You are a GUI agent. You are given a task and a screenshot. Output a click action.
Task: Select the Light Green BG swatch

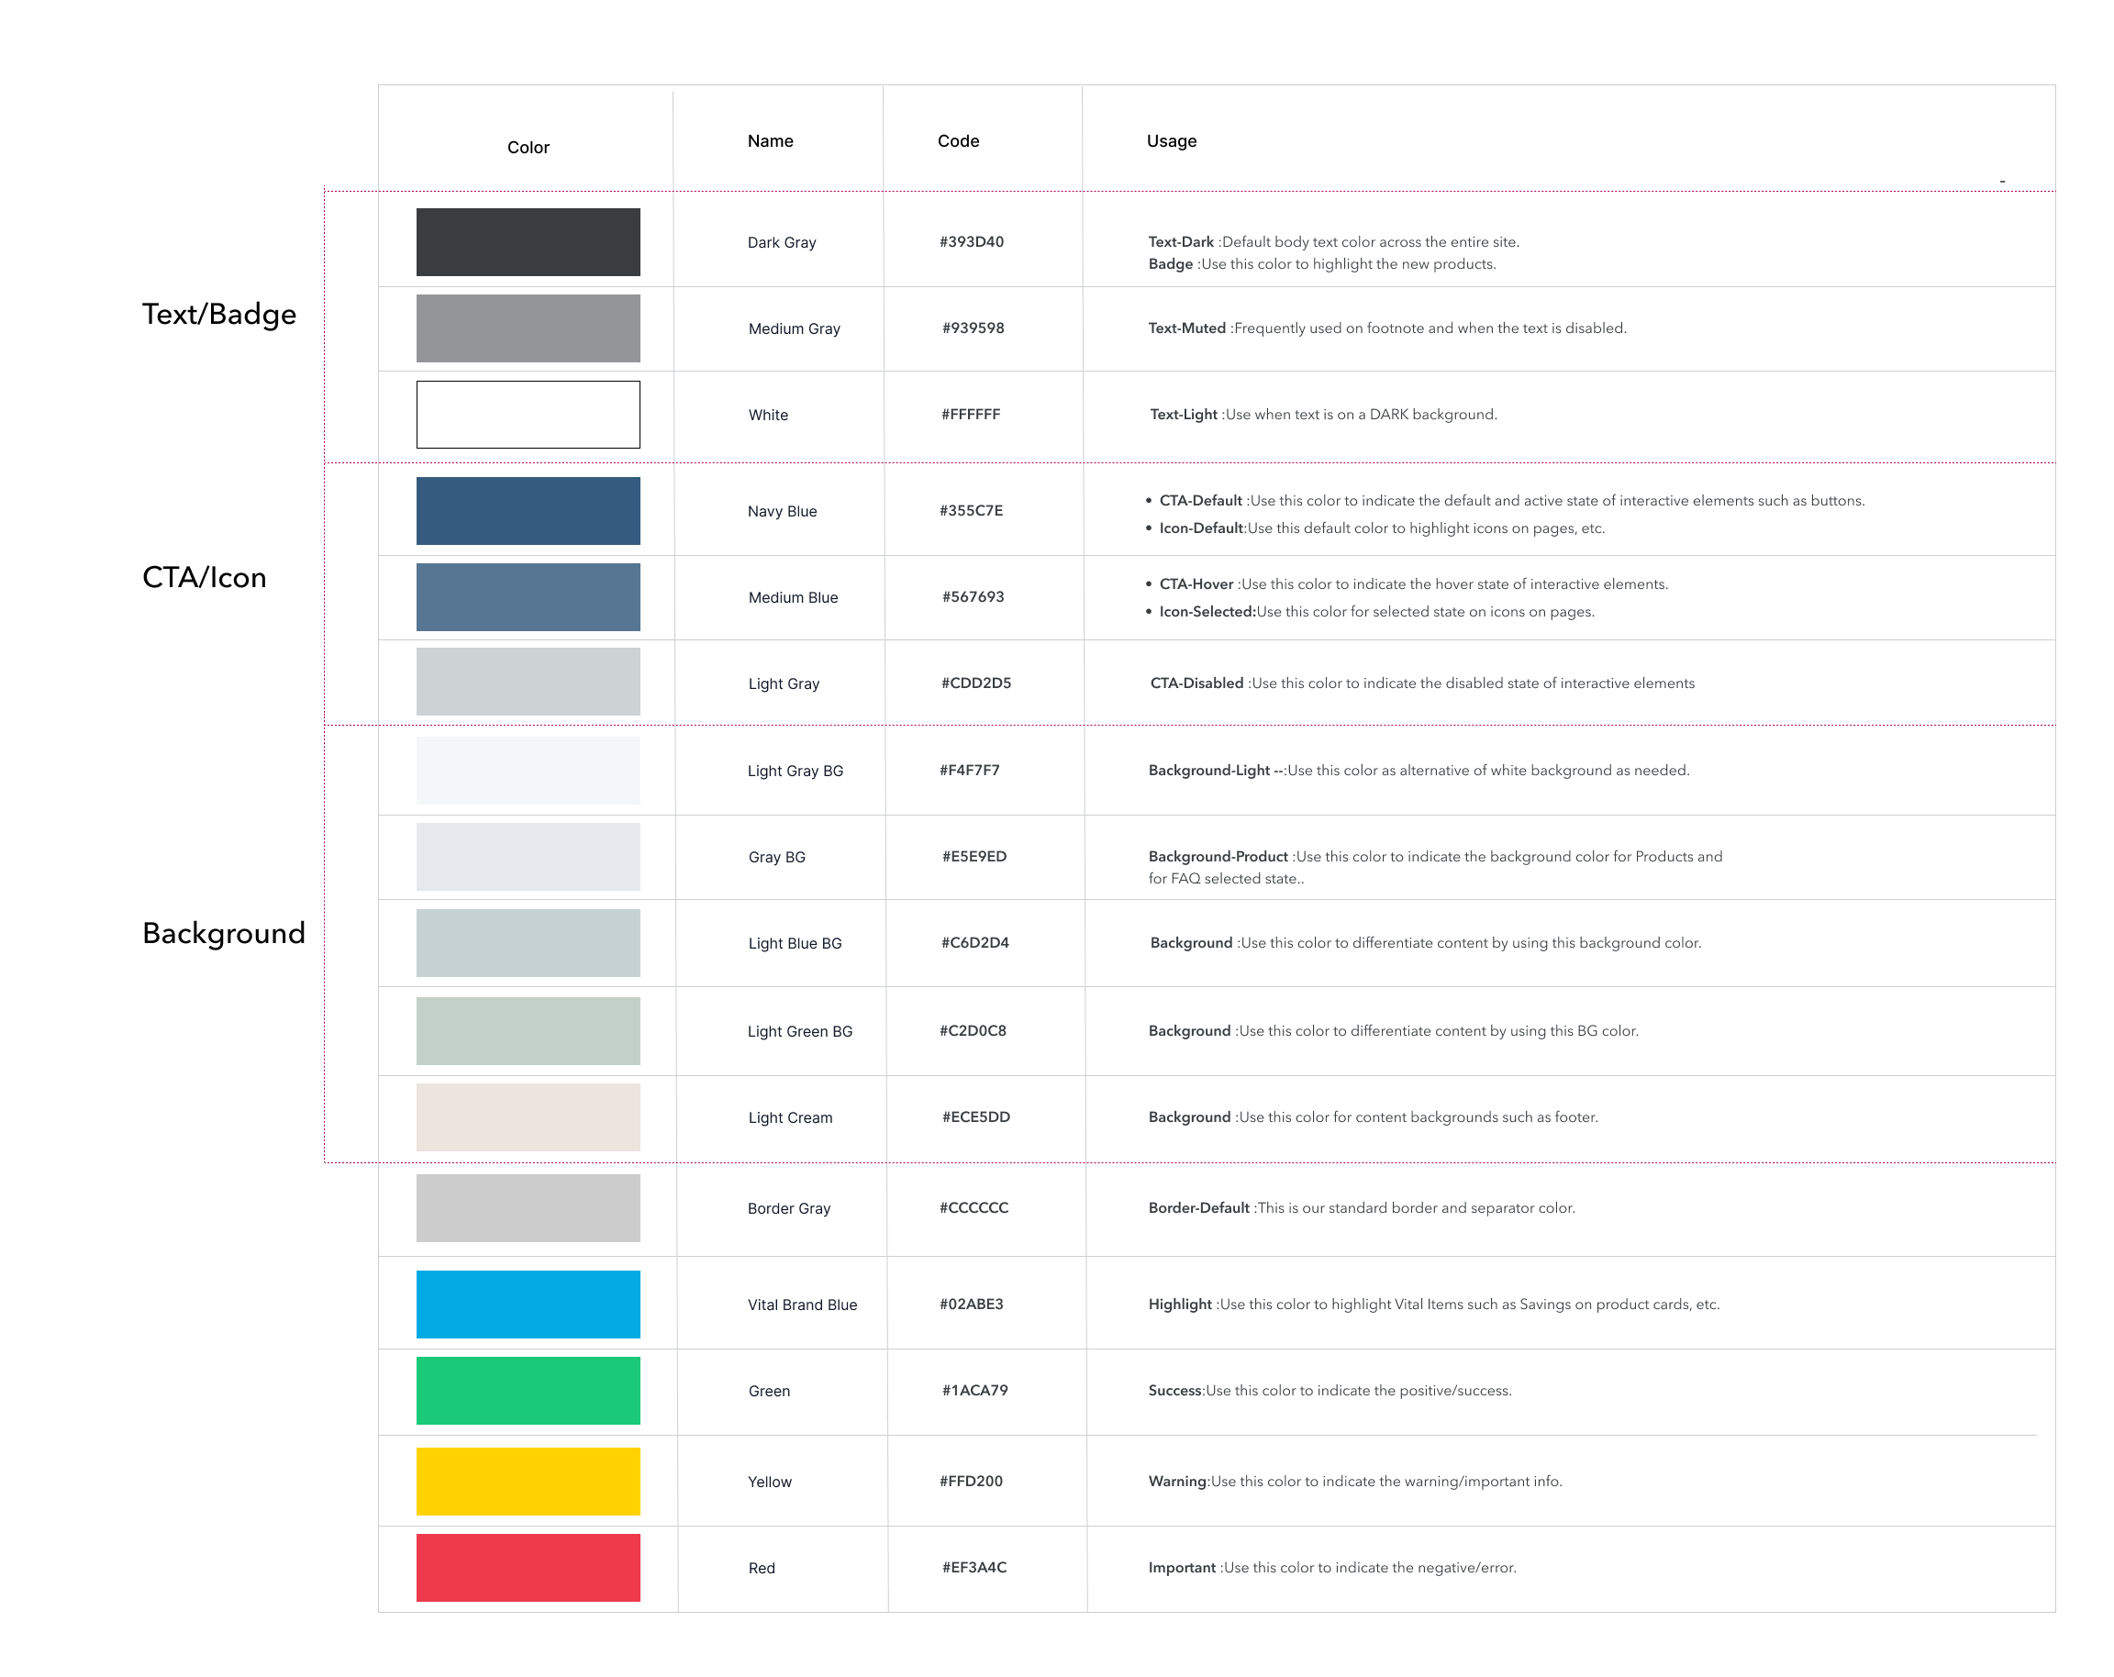(x=528, y=1030)
